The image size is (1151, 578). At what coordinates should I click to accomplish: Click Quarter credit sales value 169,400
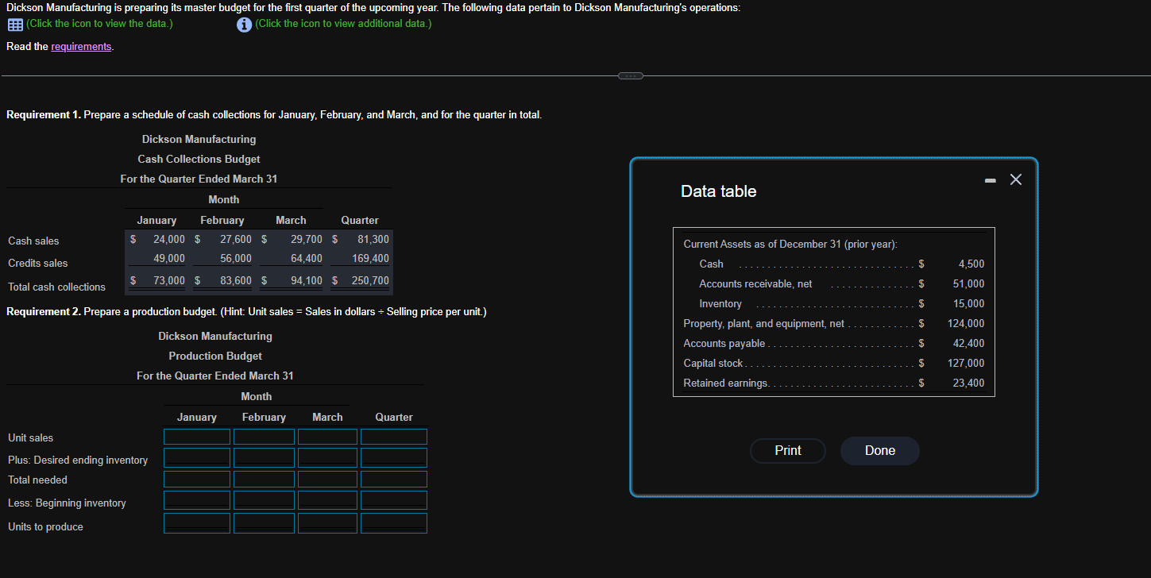(x=370, y=258)
